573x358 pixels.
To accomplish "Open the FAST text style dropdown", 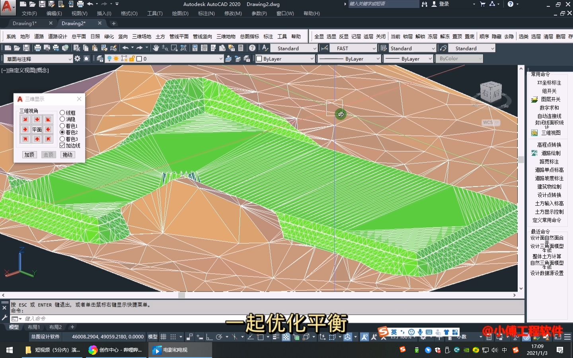I will click(x=374, y=48).
